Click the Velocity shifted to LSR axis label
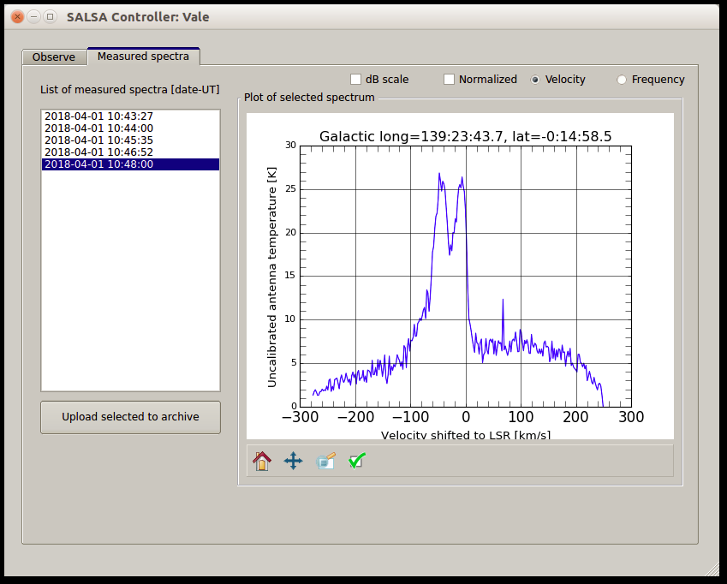727x584 pixels. (466, 435)
